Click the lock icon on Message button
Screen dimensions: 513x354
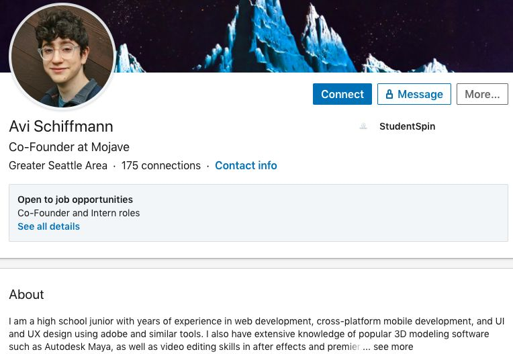click(x=389, y=95)
